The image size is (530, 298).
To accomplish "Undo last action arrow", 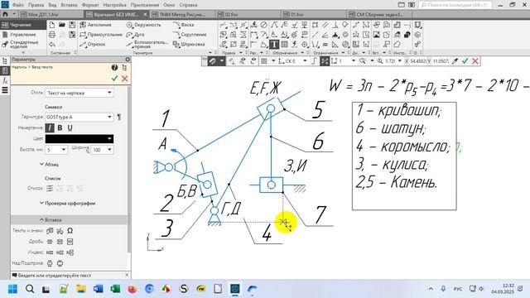I will pyautogui.click(x=52, y=44).
